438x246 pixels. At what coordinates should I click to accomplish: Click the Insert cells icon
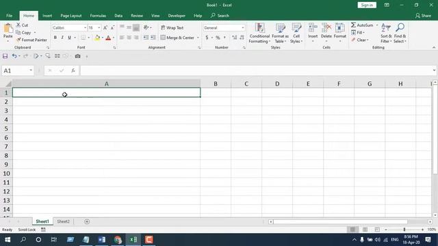pos(313,28)
